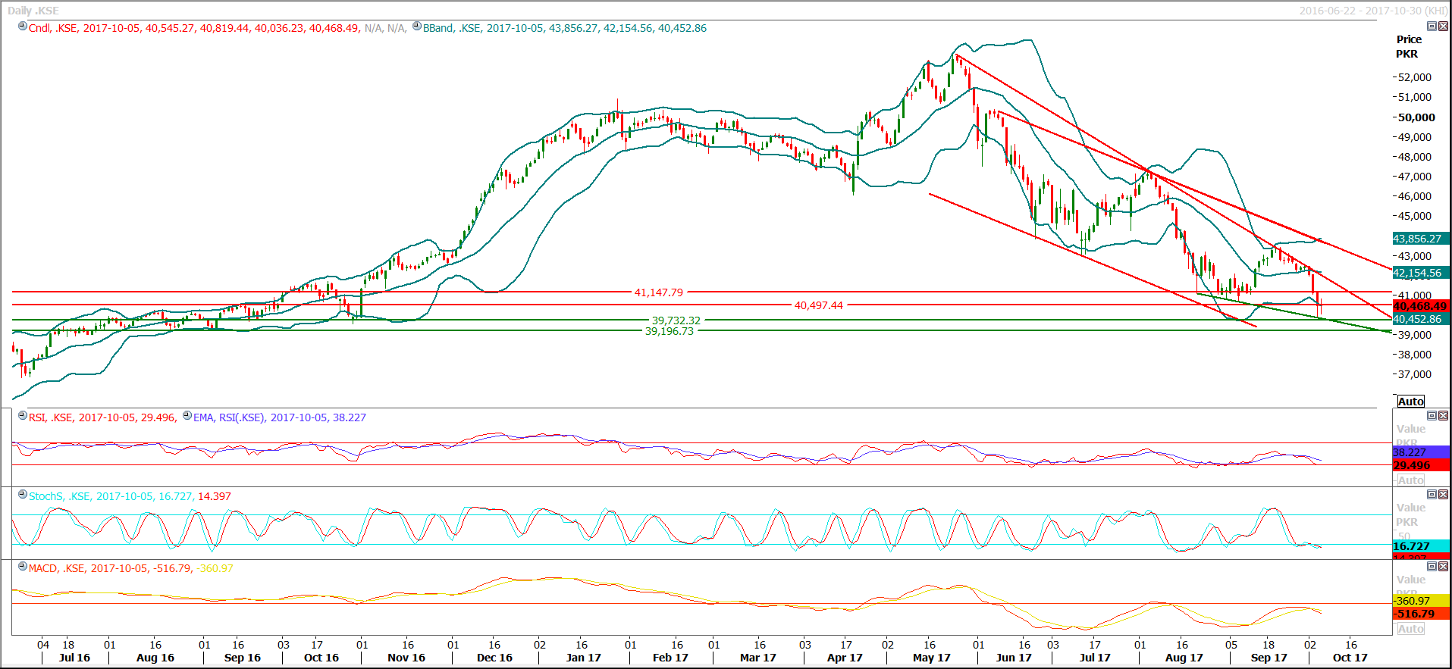Click the 40,497.44 horizontal line label
Viewport: 1452px width, 669px height.
(x=818, y=305)
